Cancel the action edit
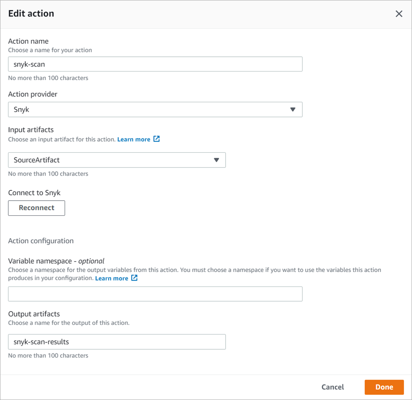 (x=332, y=387)
